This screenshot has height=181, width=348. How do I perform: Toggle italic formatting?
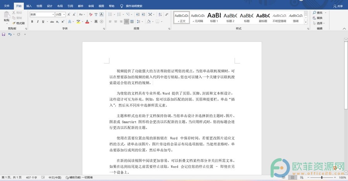click(x=38, y=22)
